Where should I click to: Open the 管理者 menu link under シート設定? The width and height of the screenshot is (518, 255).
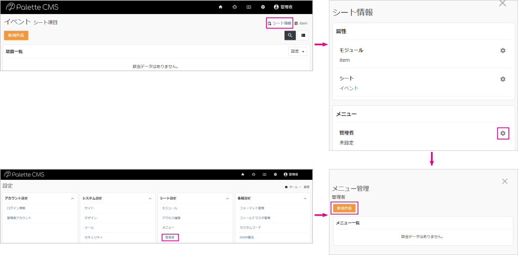click(x=170, y=237)
